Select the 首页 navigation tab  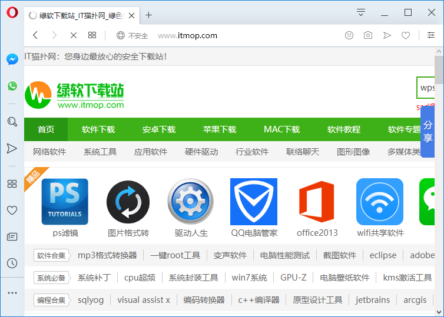[46, 129]
